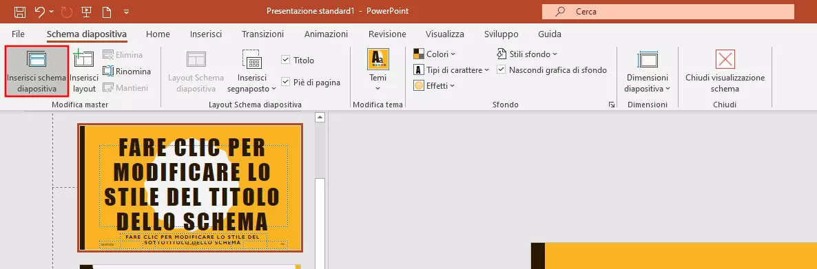The width and height of the screenshot is (817, 269).
Task: Click the Mantieni button
Action: (125, 88)
